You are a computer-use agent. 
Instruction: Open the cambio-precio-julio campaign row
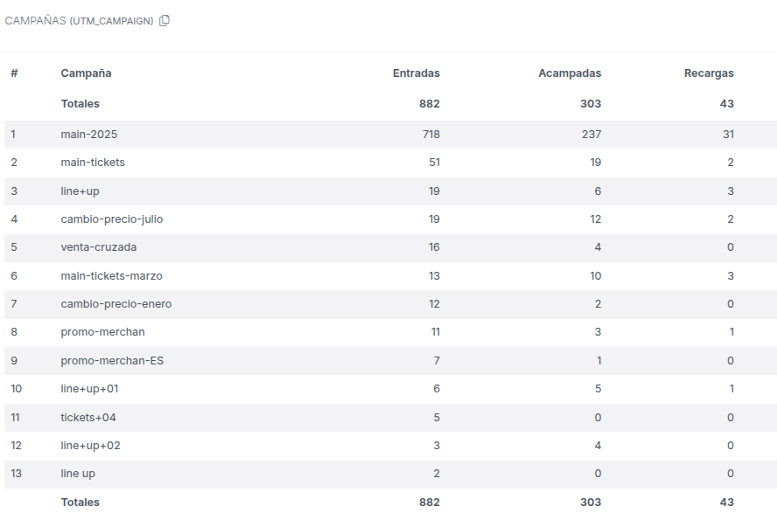[111, 219]
